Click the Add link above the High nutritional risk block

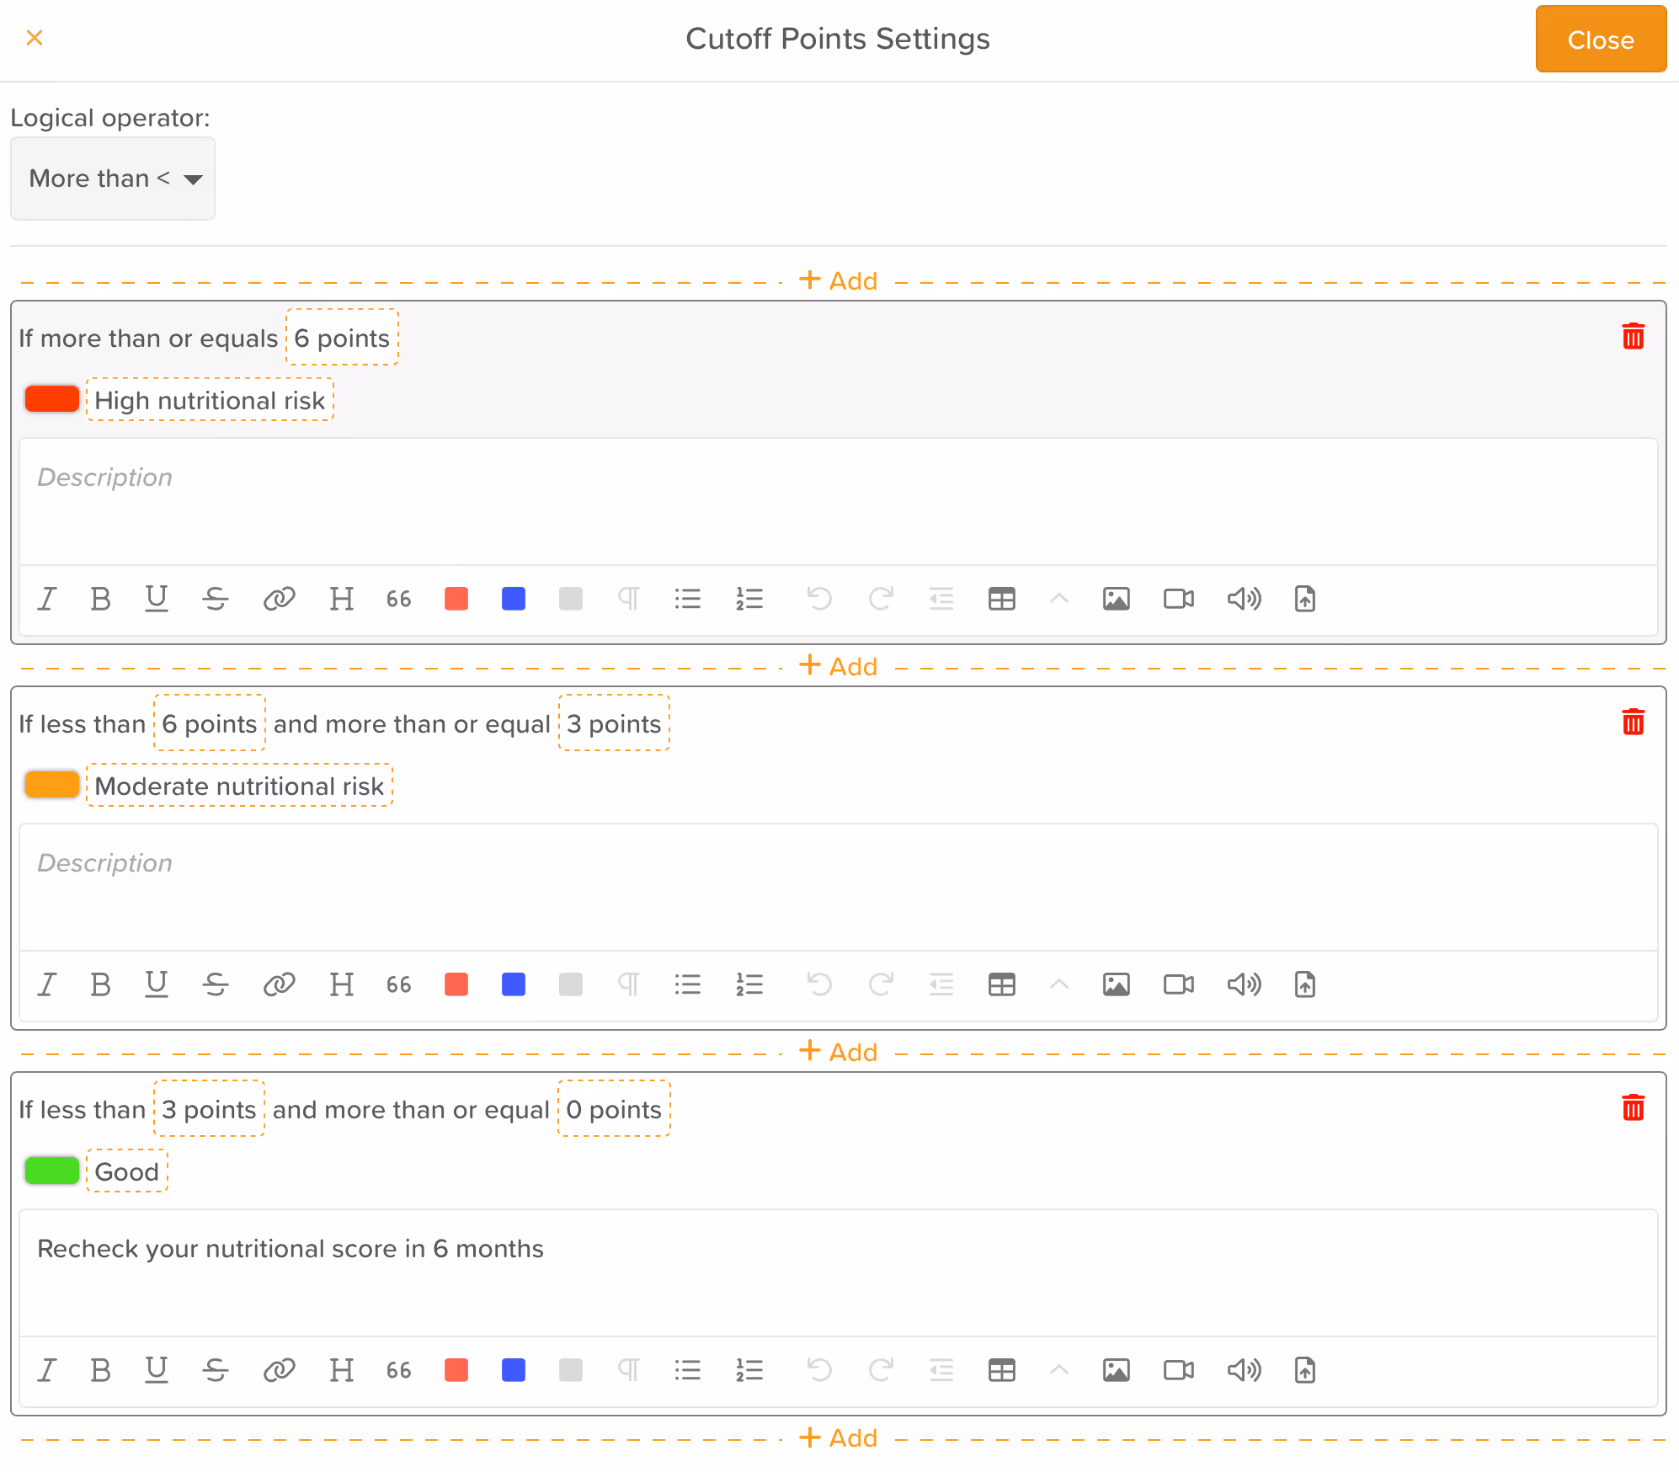click(839, 280)
